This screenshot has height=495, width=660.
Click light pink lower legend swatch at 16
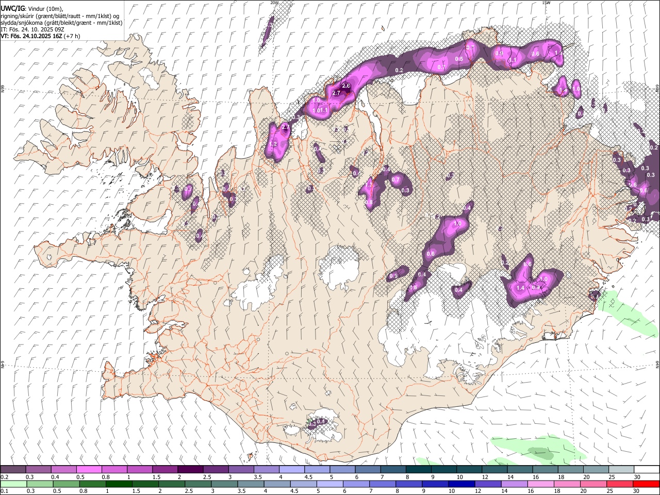click(x=541, y=484)
